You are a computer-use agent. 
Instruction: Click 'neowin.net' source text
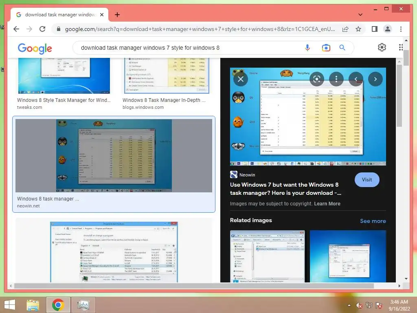click(29, 206)
